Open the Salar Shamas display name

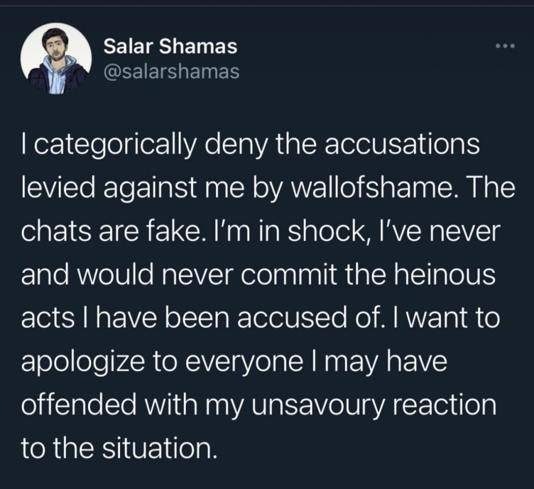pyautogui.click(x=170, y=47)
